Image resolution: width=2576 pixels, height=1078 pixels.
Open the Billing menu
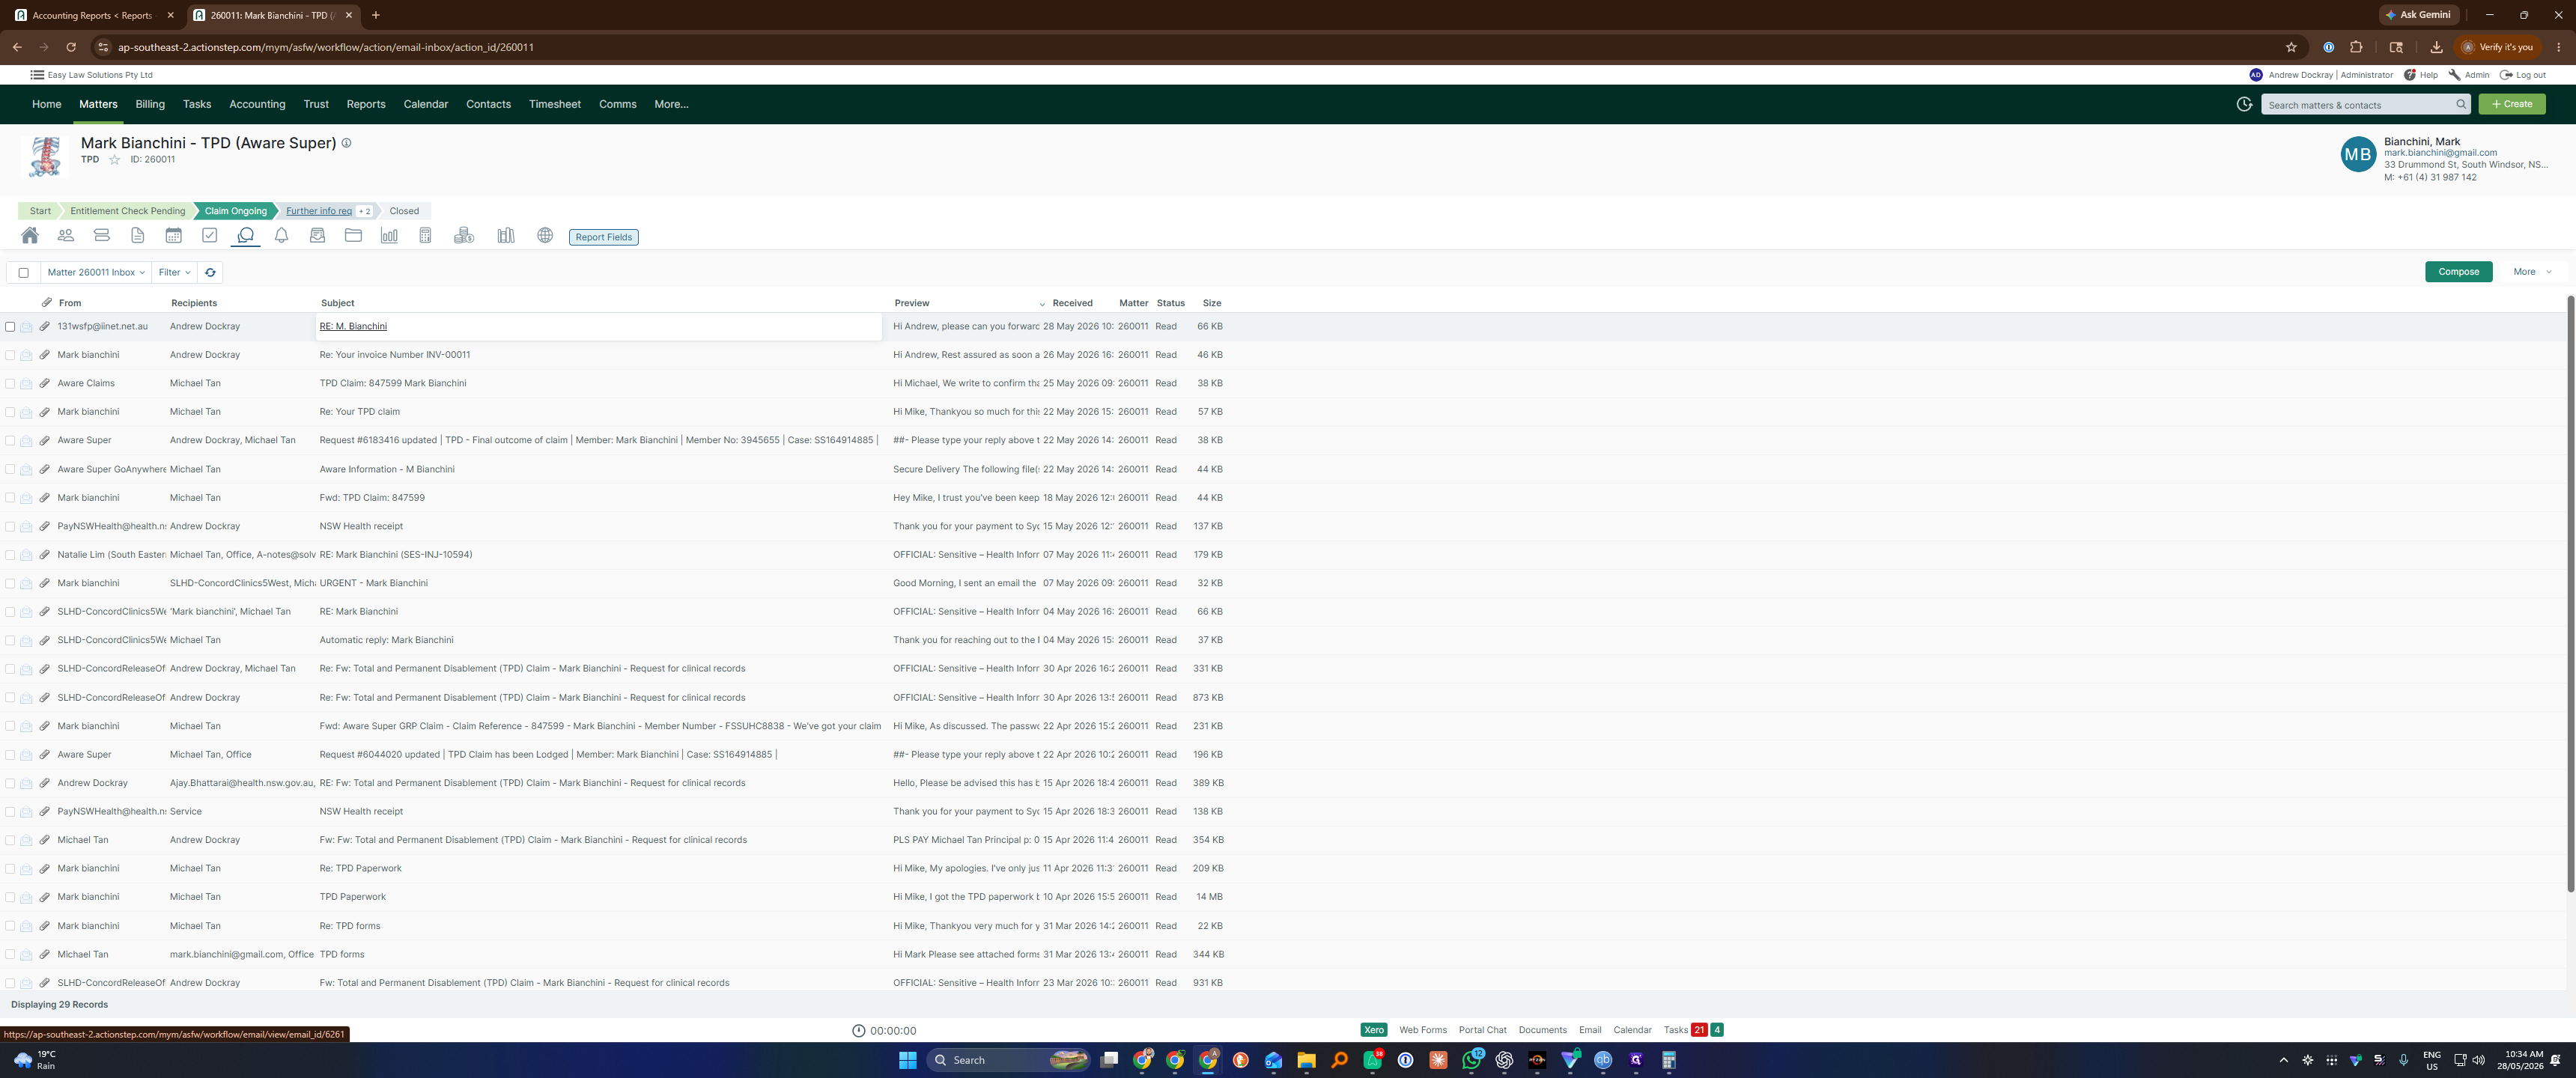(x=150, y=104)
